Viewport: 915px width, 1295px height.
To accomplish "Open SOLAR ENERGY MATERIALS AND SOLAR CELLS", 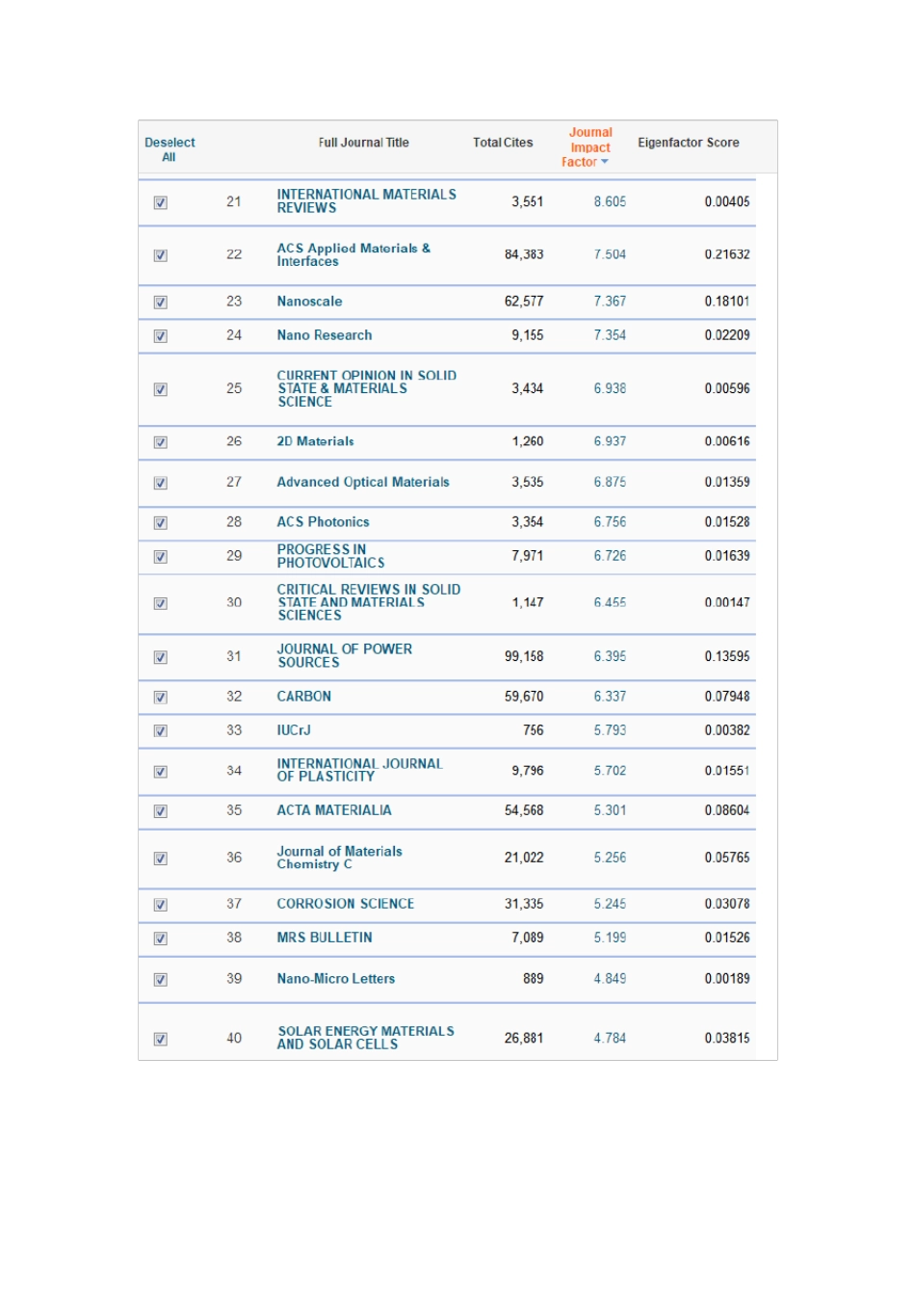I will [x=365, y=1038].
